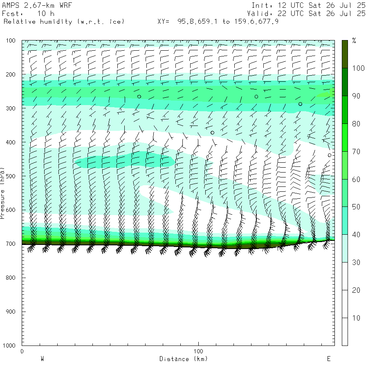Click the 'Valid: 22 UTC Sat 26 Jul 25' text
Screen dimensions: 368x368
[306, 13]
